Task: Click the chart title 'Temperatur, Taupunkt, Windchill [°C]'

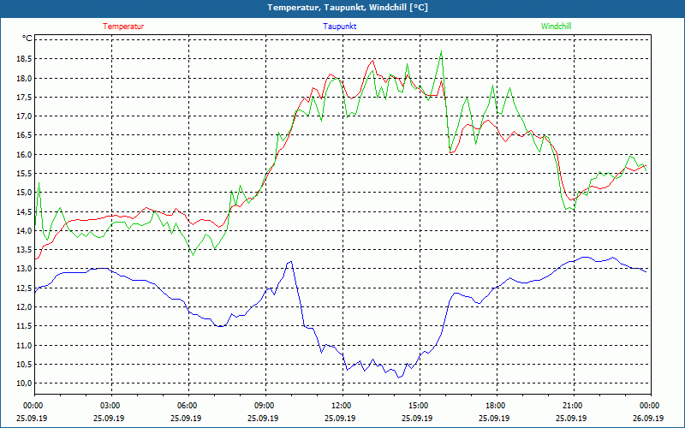Action: (348, 8)
